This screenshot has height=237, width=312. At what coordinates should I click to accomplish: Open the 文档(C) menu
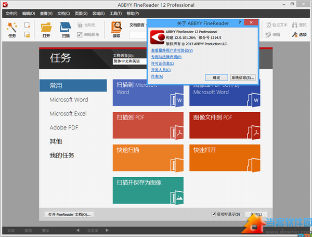tap(63, 14)
